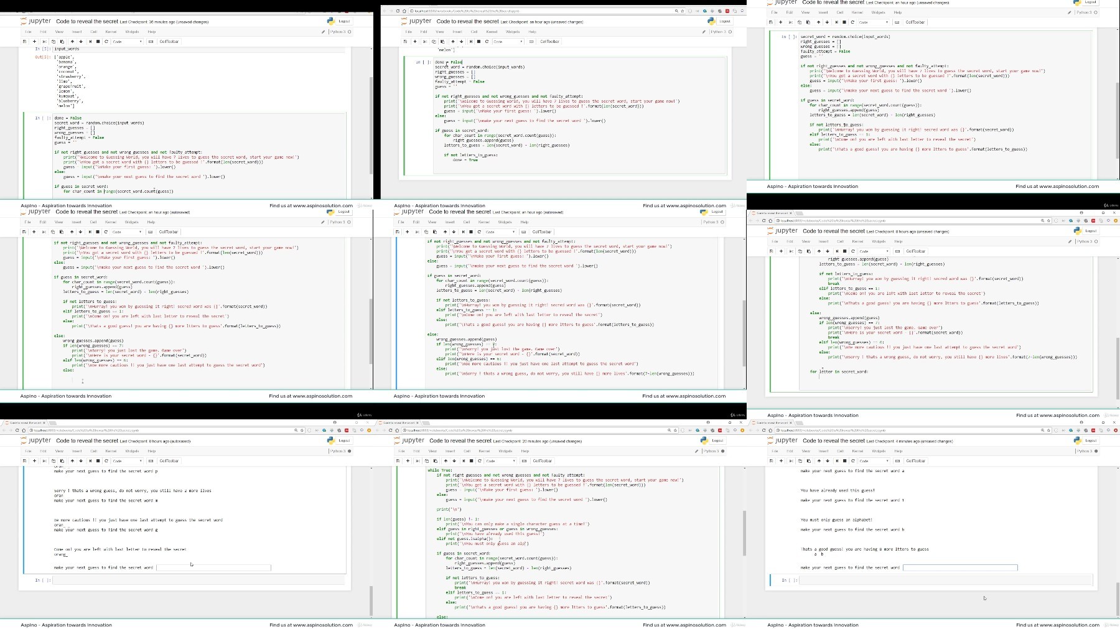
Task: Copy selected cell in the top-left Jupyter tile
Action: [x=53, y=42]
